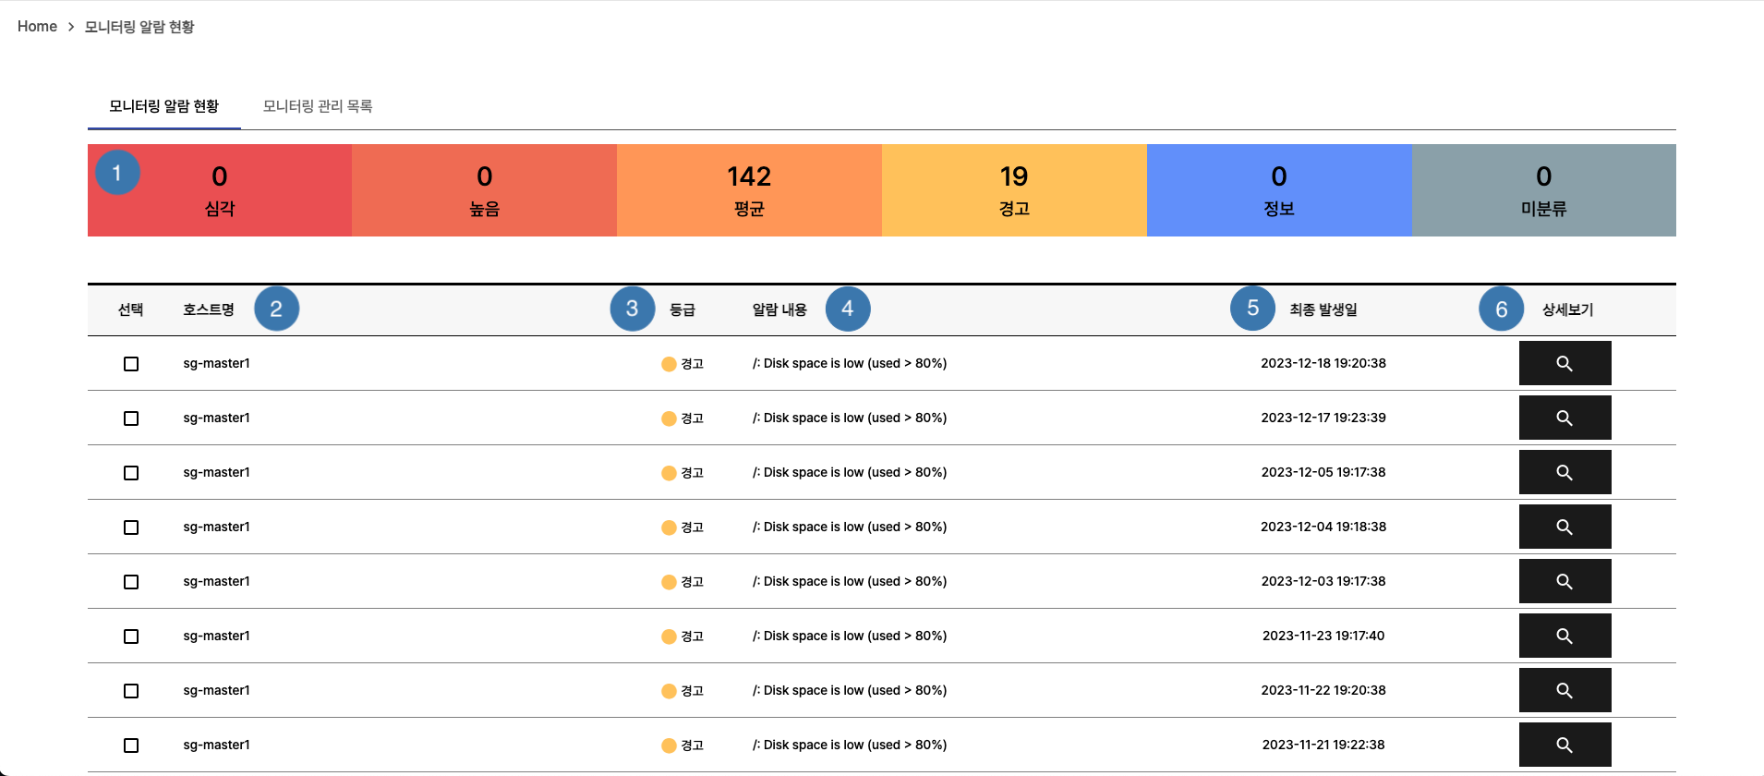
Task: Click search icon for 2023-12-03 19:17:38 alarm
Action: point(1565,581)
